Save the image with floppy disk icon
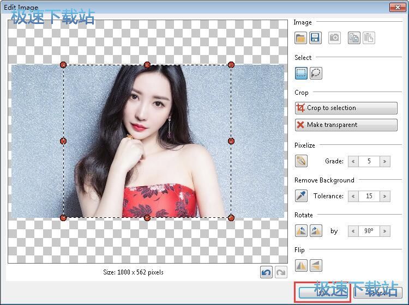 tap(315, 38)
